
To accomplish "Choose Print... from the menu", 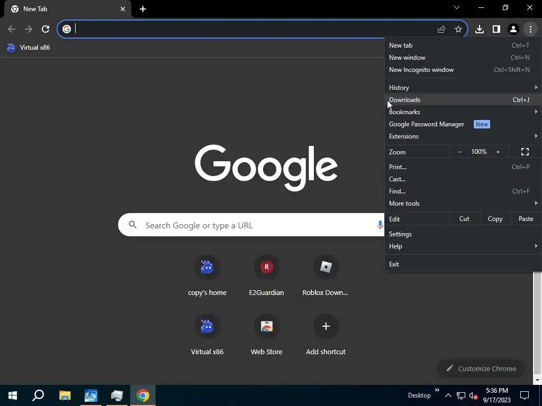I will click(463, 167).
